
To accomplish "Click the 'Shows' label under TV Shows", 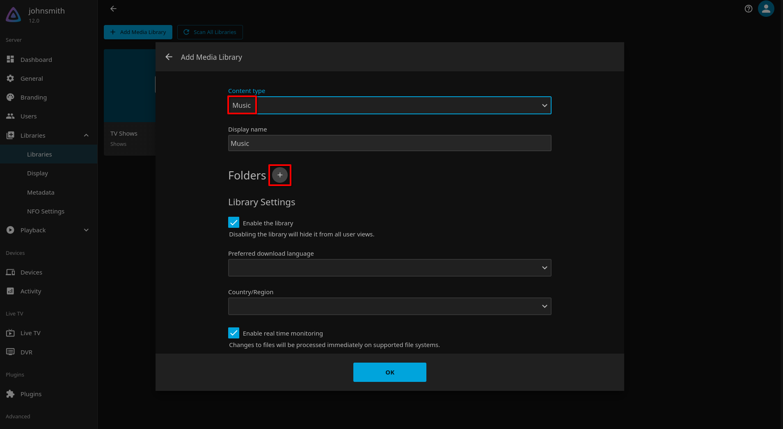I will [x=118, y=144].
